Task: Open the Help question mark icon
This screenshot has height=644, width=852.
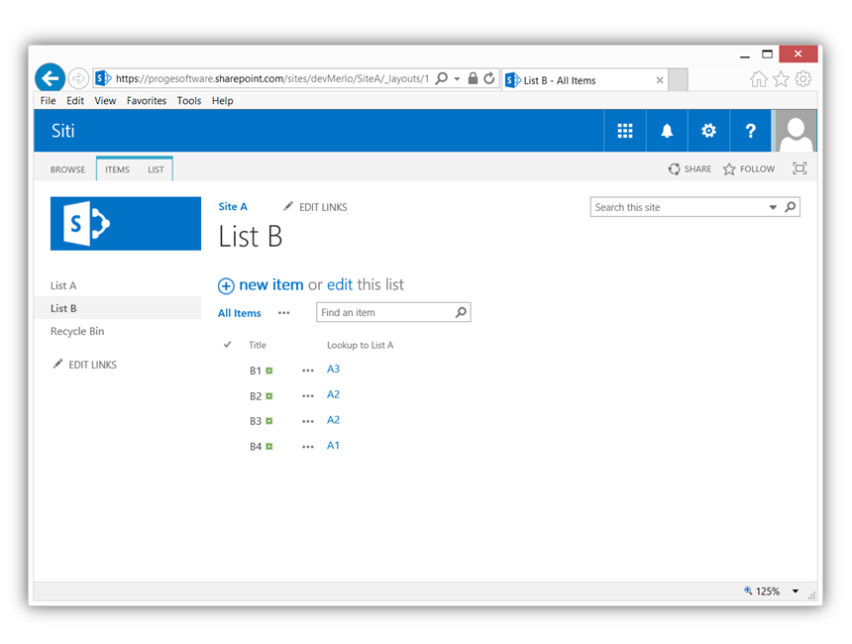Action: (x=750, y=130)
